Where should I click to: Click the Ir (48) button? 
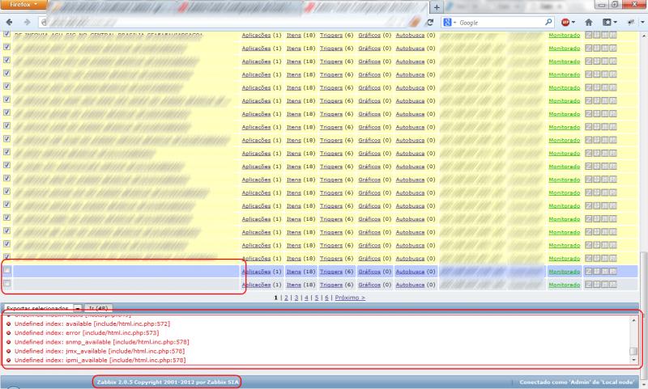click(x=98, y=308)
